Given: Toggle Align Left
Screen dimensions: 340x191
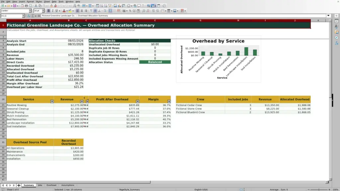Looking at the screenshot, I should (77, 11).
